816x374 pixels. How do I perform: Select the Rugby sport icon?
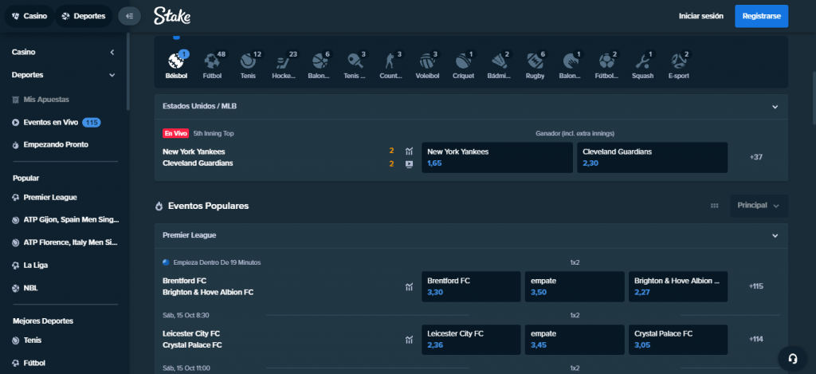(535, 61)
